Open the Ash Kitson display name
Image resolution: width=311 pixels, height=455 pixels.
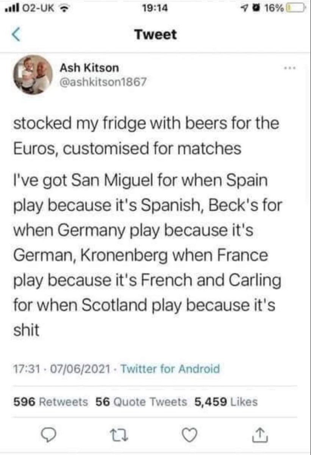89,68
